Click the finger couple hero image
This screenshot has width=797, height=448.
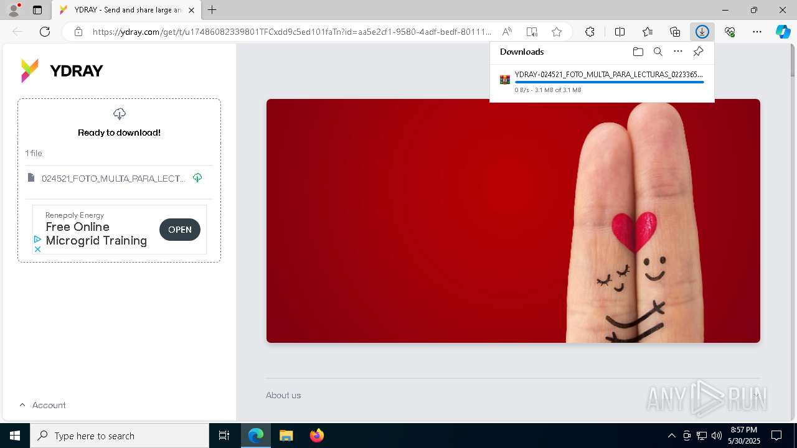coord(513,221)
